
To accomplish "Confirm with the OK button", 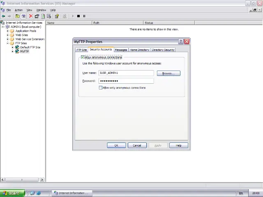I will point(116,145).
